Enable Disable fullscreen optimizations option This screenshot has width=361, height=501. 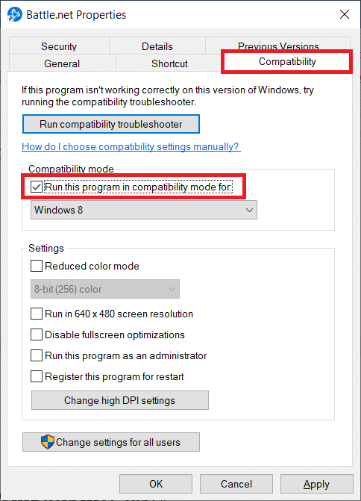[x=37, y=334]
